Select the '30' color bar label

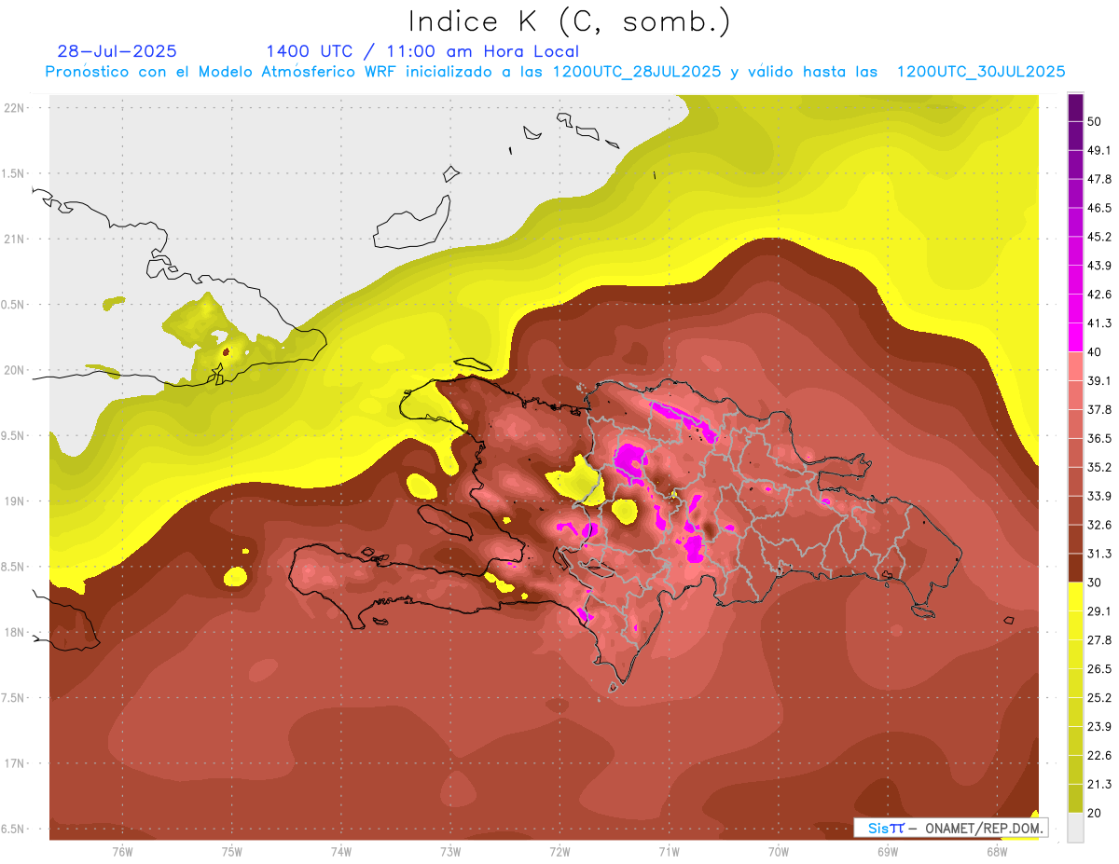tap(1095, 583)
